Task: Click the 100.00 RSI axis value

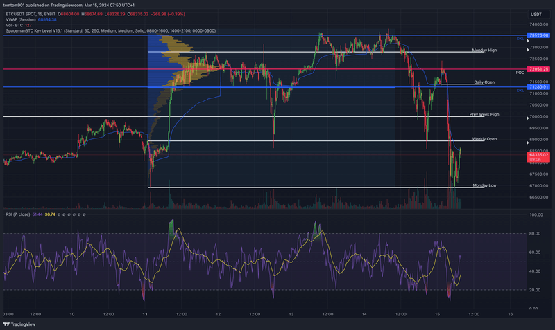Action: click(536, 215)
